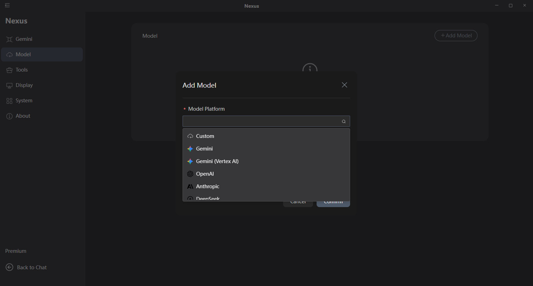Open the Premium page
The height and width of the screenshot is (286, 533).
pos(16,251)
